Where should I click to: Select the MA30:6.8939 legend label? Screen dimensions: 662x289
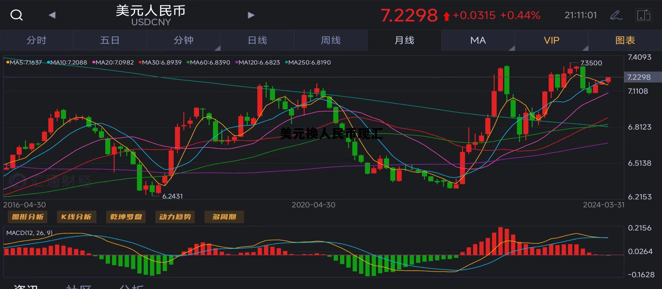coord(160,62)
